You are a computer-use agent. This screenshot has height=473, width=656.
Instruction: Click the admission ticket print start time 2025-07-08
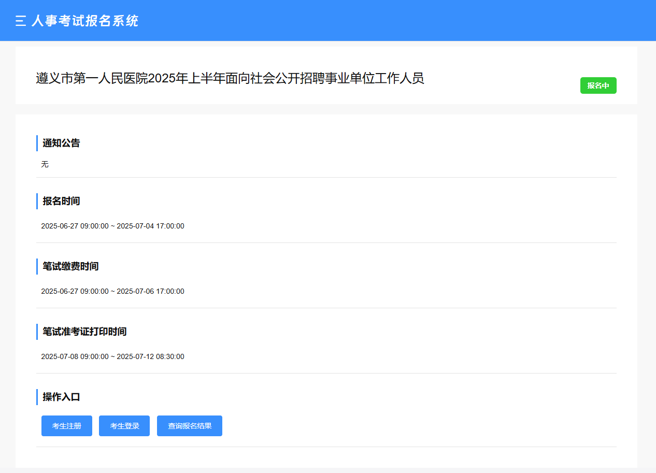pyautogui.click(x=75, y=356)
